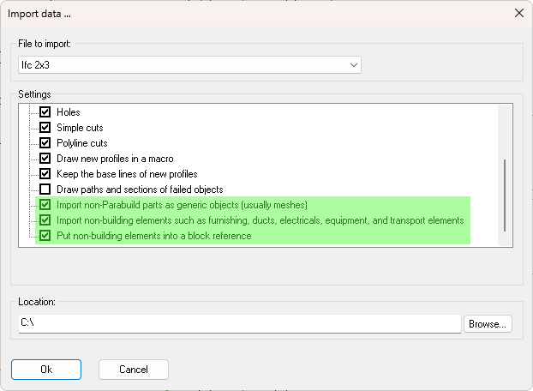Confirm the import with Ok
This screenshot has width=533, height=391.
coord(46,369)
